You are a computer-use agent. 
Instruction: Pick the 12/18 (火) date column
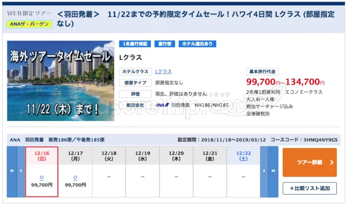109,172
